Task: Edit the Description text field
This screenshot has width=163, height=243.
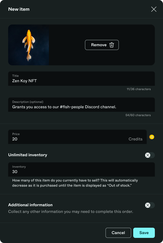Action: [81, 105]
